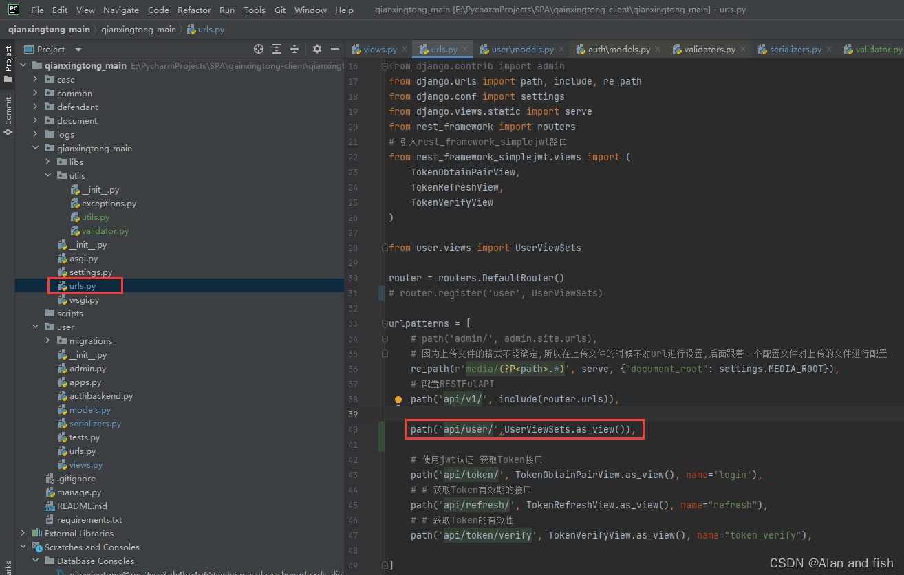Select README.md file

[x=82, y=506]
